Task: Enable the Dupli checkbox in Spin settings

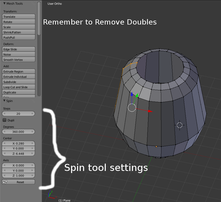Action: click(4, 120)
